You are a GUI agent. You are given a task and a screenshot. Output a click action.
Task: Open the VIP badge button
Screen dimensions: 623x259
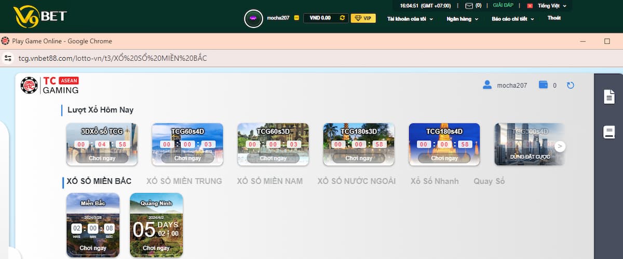point(363,18)
